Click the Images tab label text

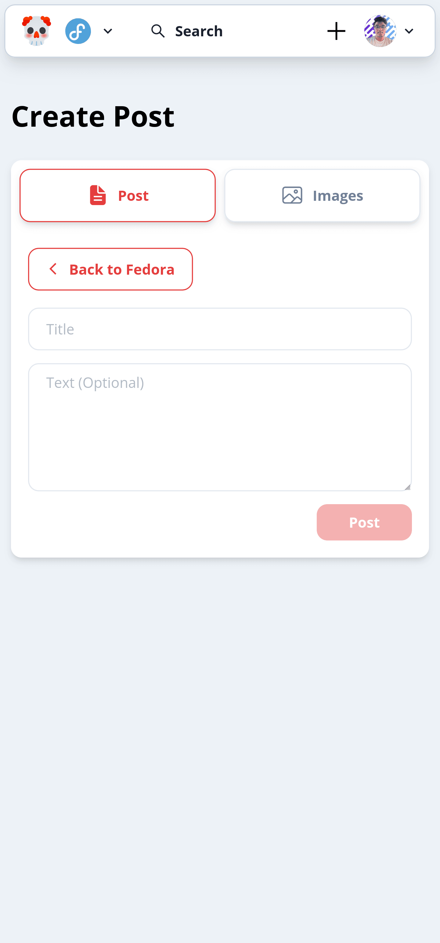pyautogui.click(x=338, y=196)
